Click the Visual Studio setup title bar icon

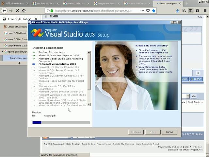30,23
